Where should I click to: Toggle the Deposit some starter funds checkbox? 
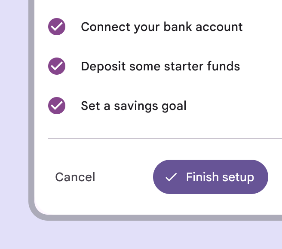point(57,66)
